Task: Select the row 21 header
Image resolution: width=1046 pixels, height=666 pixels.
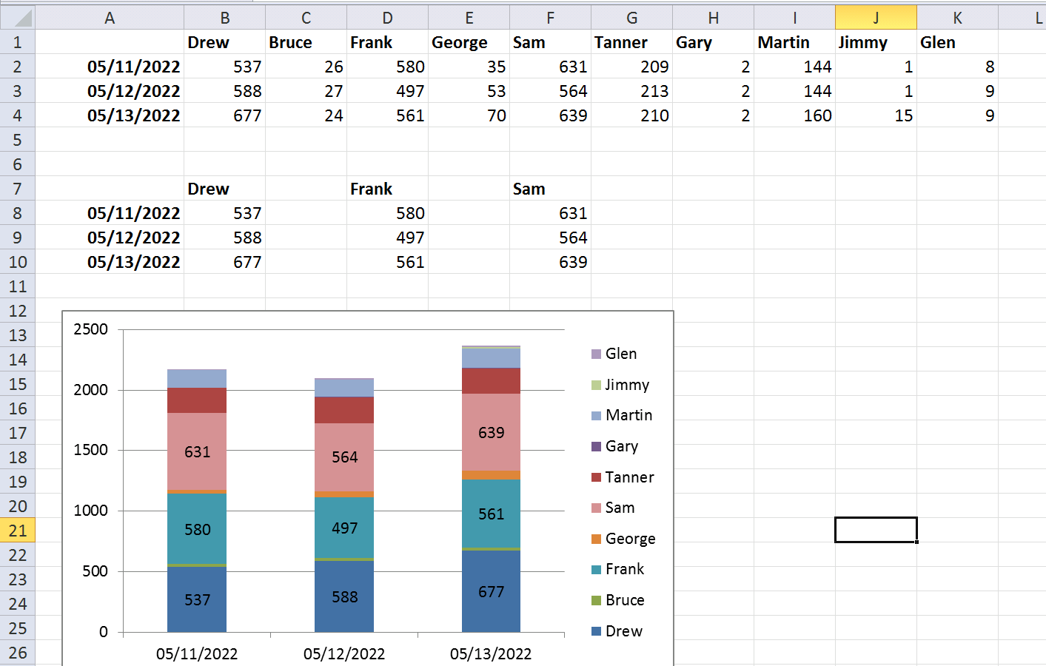Action: [x=16, y=530]
